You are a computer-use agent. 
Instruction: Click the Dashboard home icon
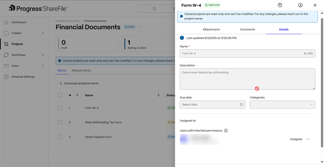pos(6,22)
